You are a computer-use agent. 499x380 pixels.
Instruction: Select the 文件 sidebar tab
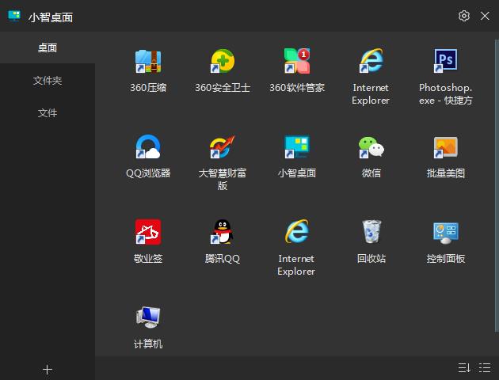[48, 113]
